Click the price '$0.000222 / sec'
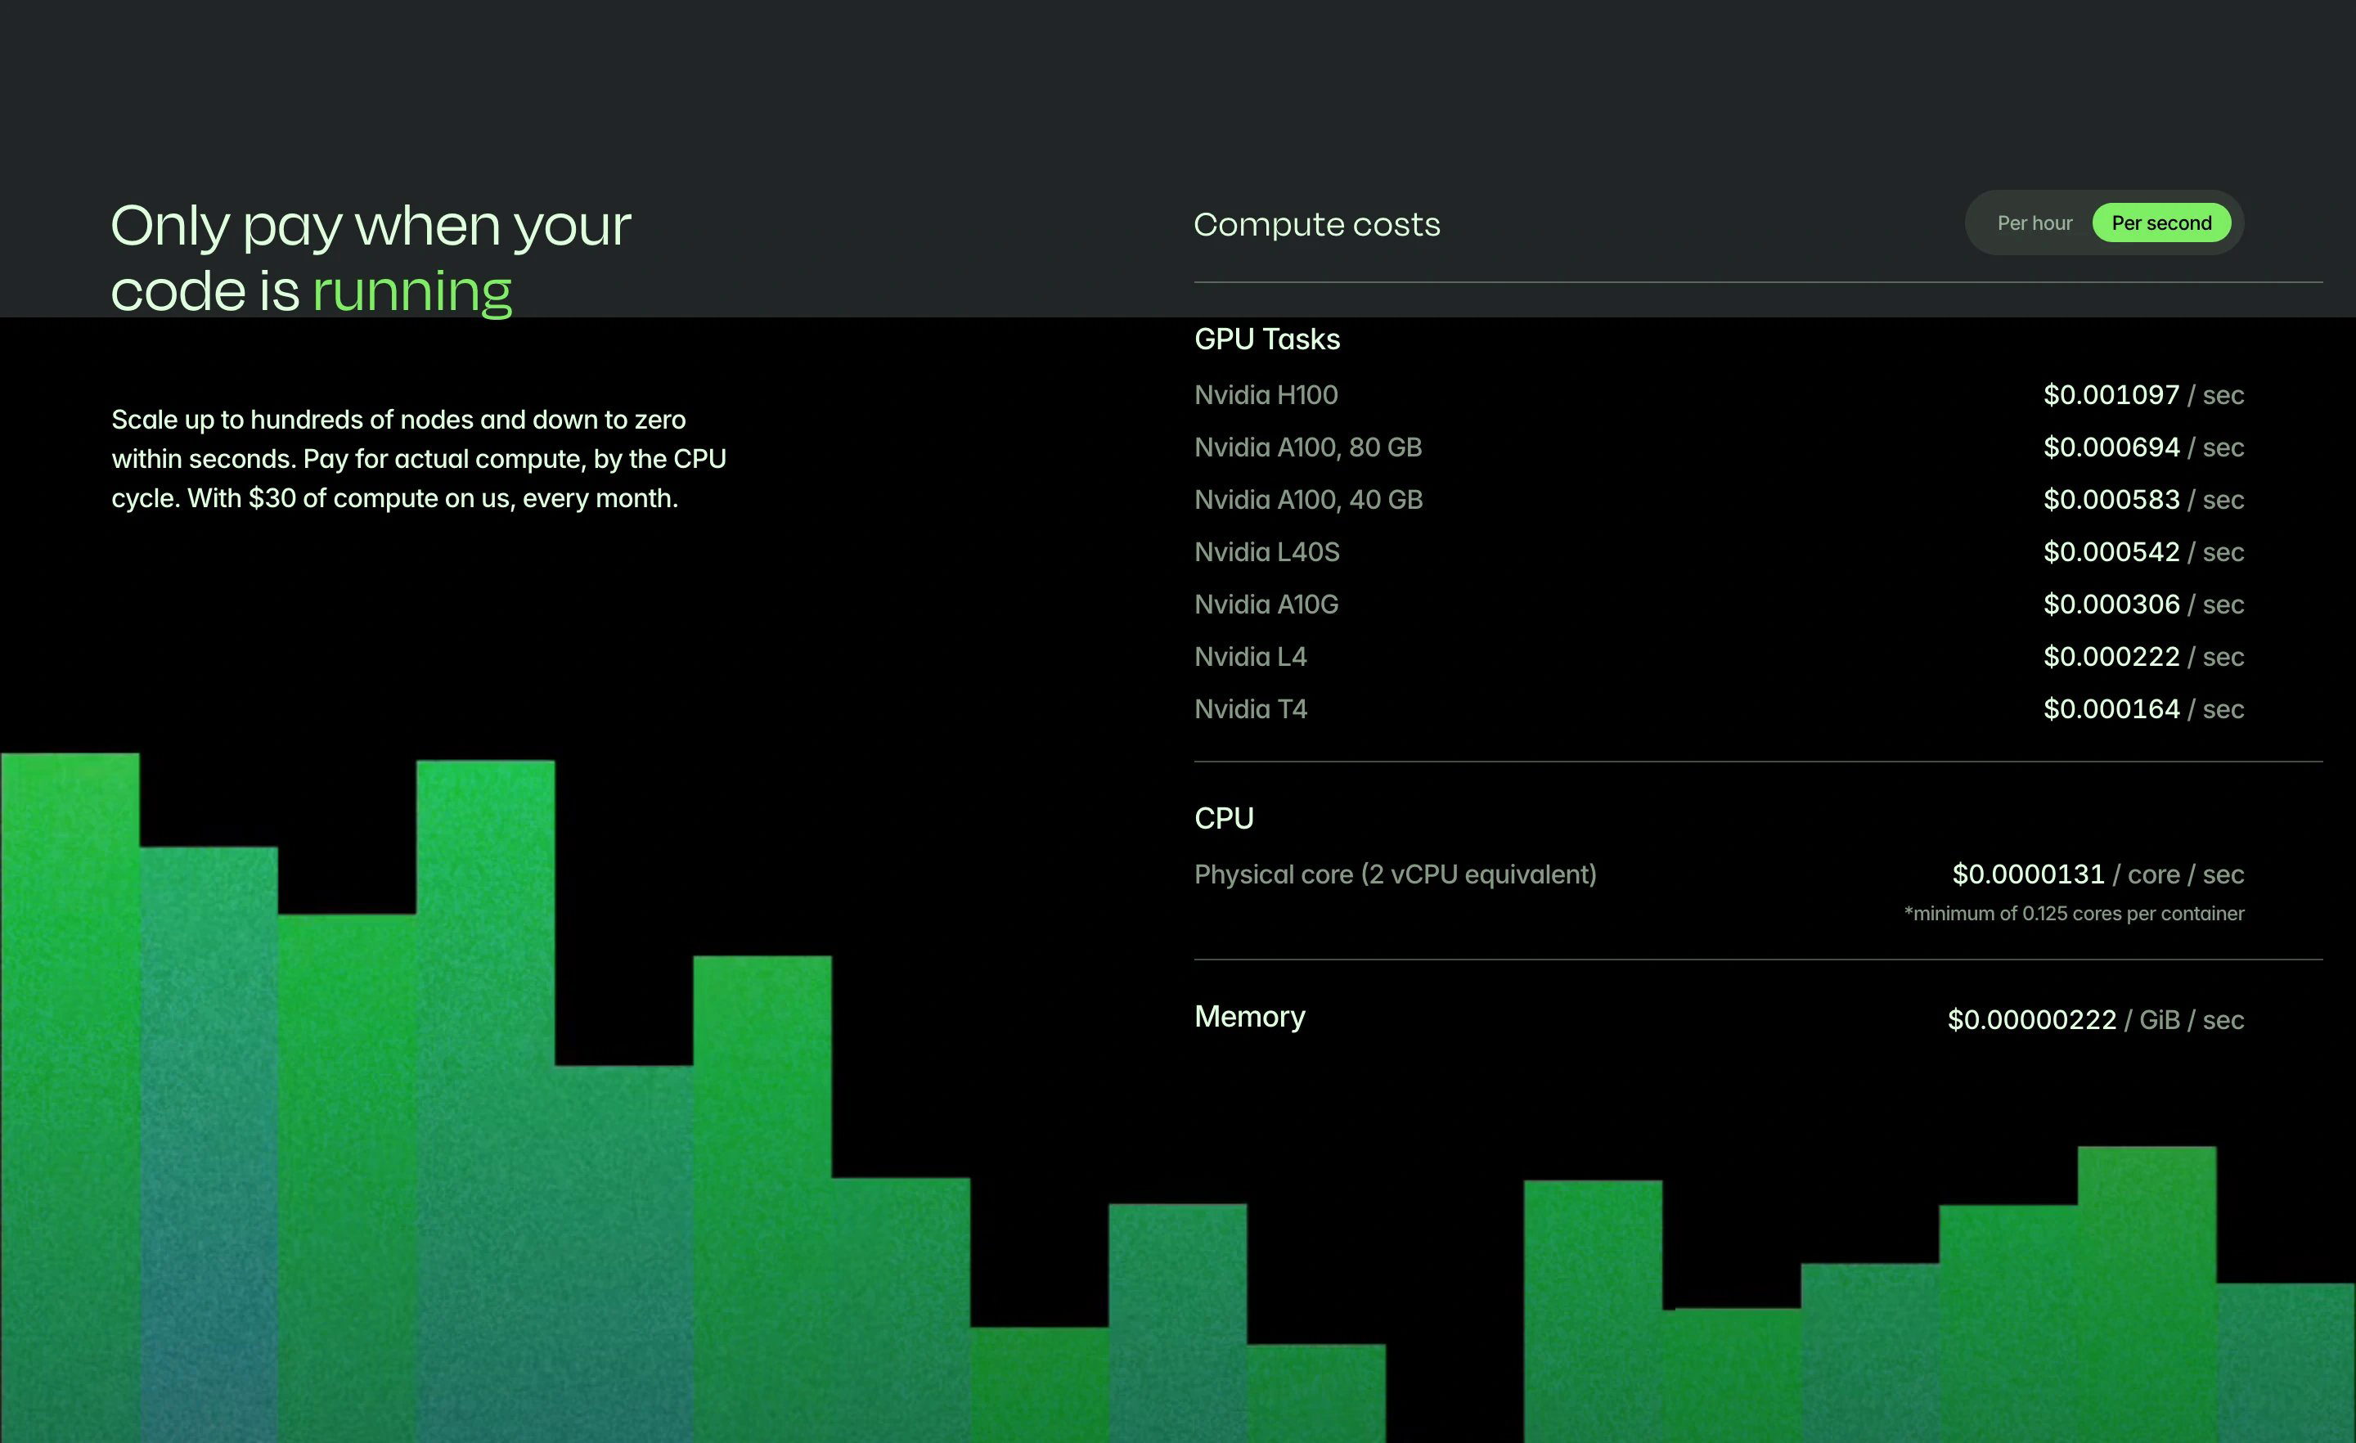The height and width of the screenshot is (1443, 2356). pyautogui.click(x=2142, y=657)
